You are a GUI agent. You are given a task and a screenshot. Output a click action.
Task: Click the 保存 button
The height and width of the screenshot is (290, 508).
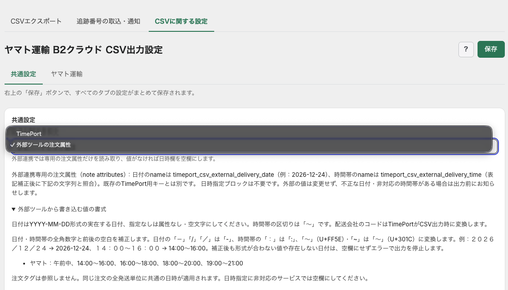[491, 49]
